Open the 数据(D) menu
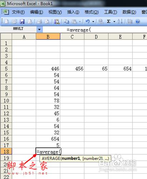This screenshot has width=147, height=179. click(129, 12)
